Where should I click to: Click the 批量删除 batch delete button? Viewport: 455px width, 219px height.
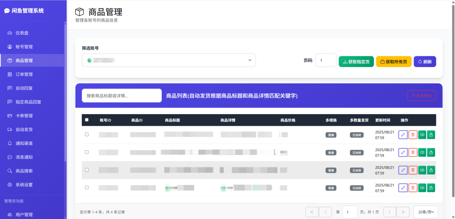[421, 95]
